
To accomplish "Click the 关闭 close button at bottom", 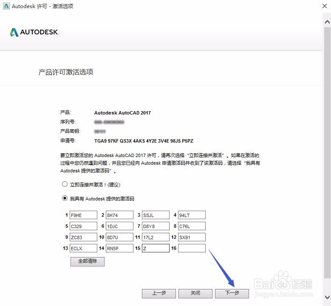I will (195, 294).
